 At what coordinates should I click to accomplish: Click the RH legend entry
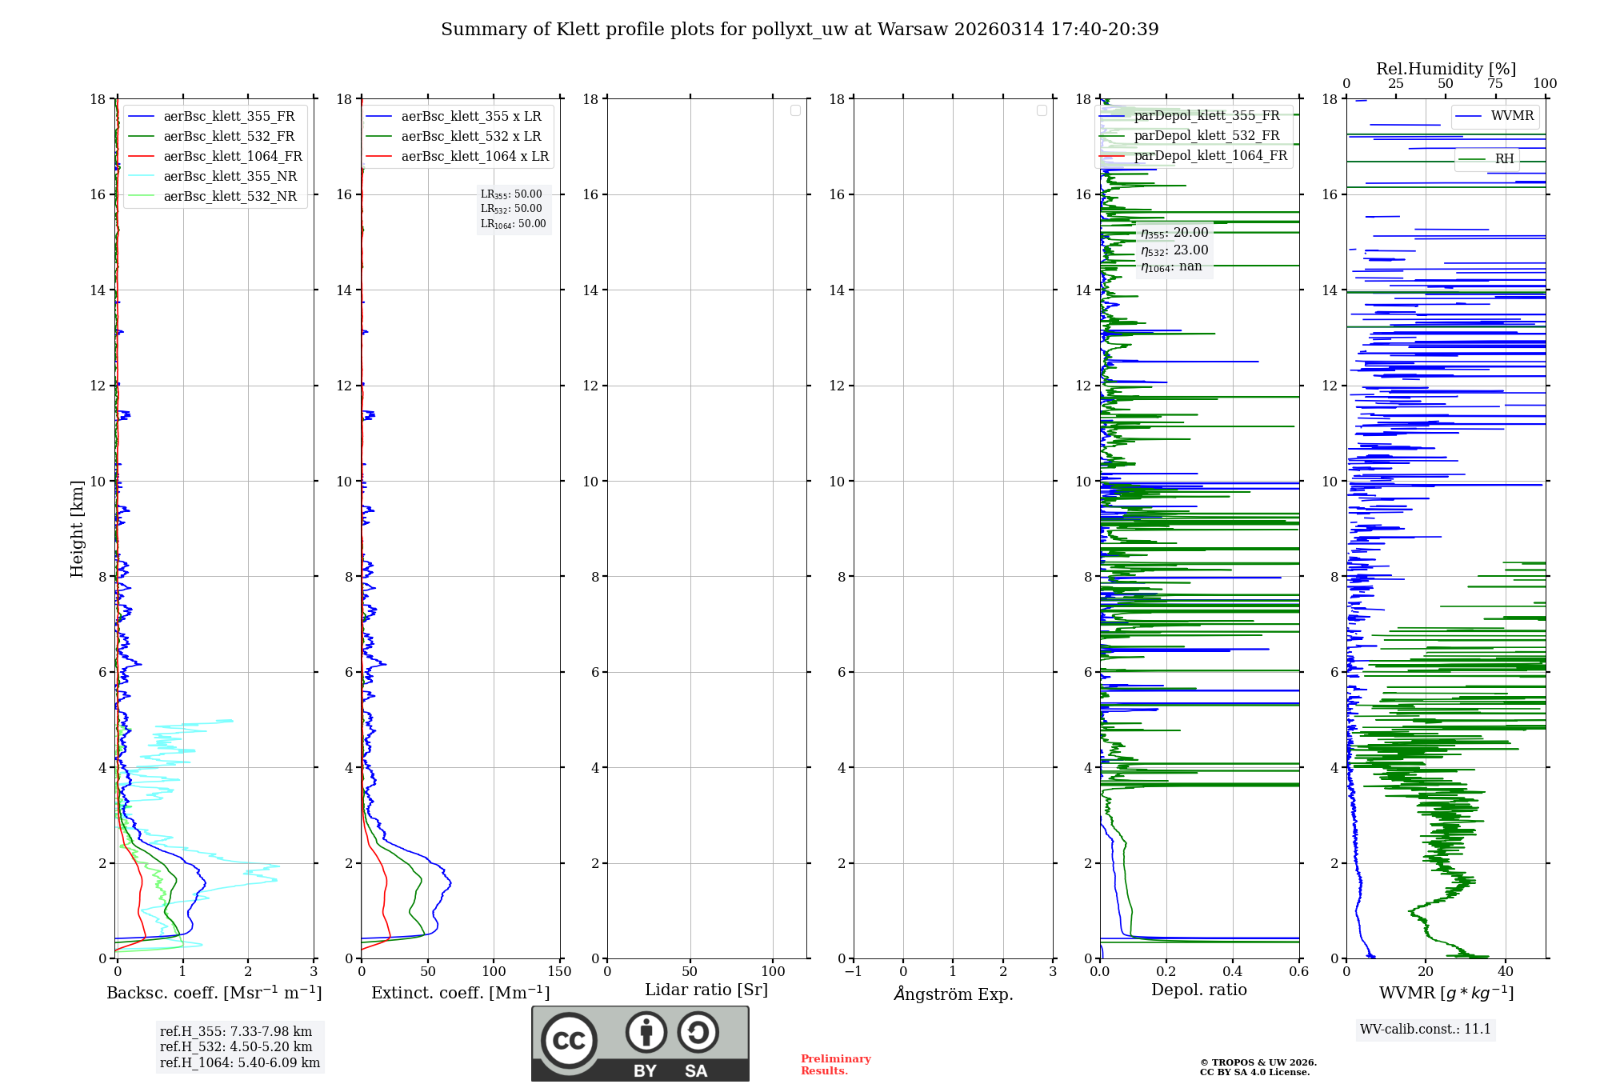pyautogui.click(x=1503, y=159)
